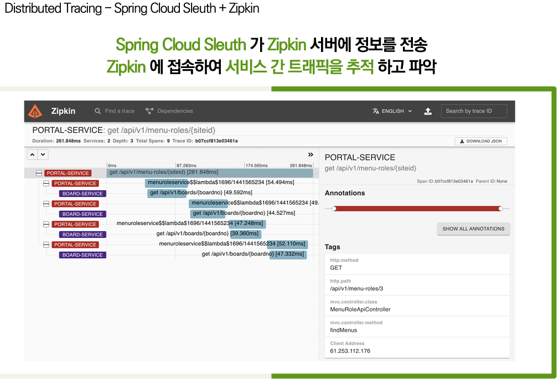Viewport: 559px width, 380px height.
Task: Click the upload JSON icon
Action: (428, 111)
